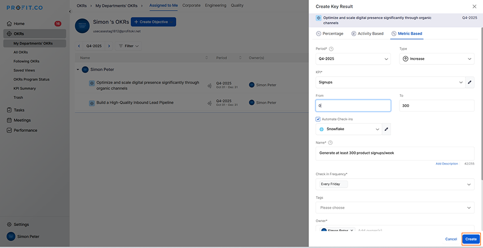Open the KPI Signups dropdown

pos(390,82)
